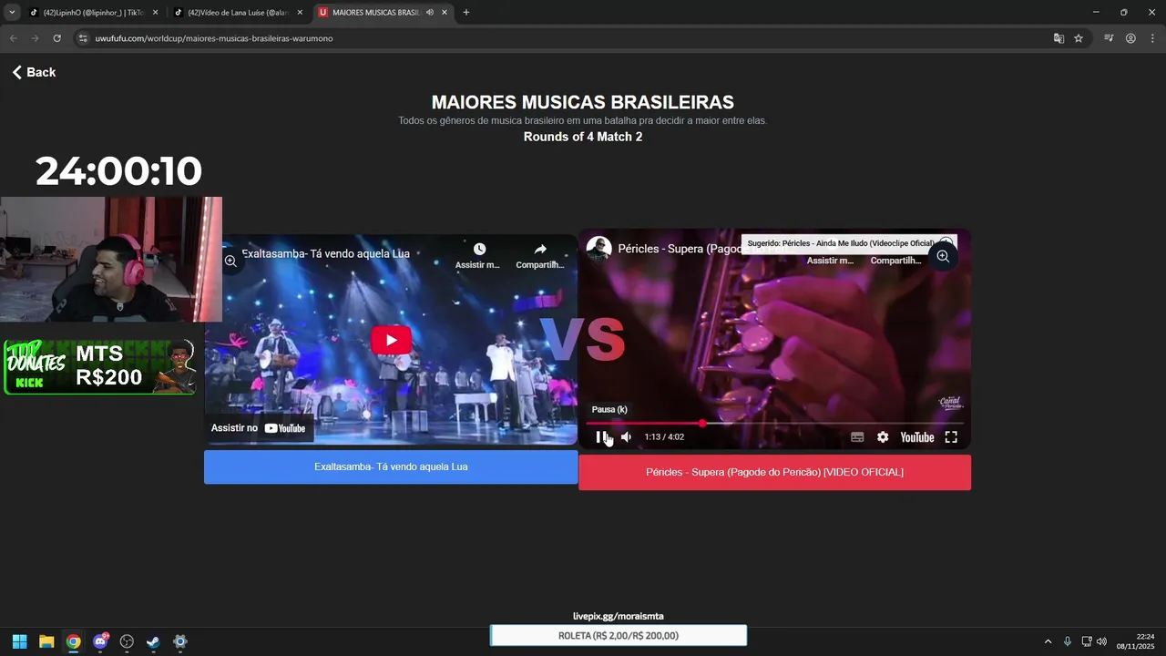Viewport: 1166px width, 656px height.
Task: Click the livepix.gg/moraismta text
Action: pyautogui.click(x=619, y=617)
